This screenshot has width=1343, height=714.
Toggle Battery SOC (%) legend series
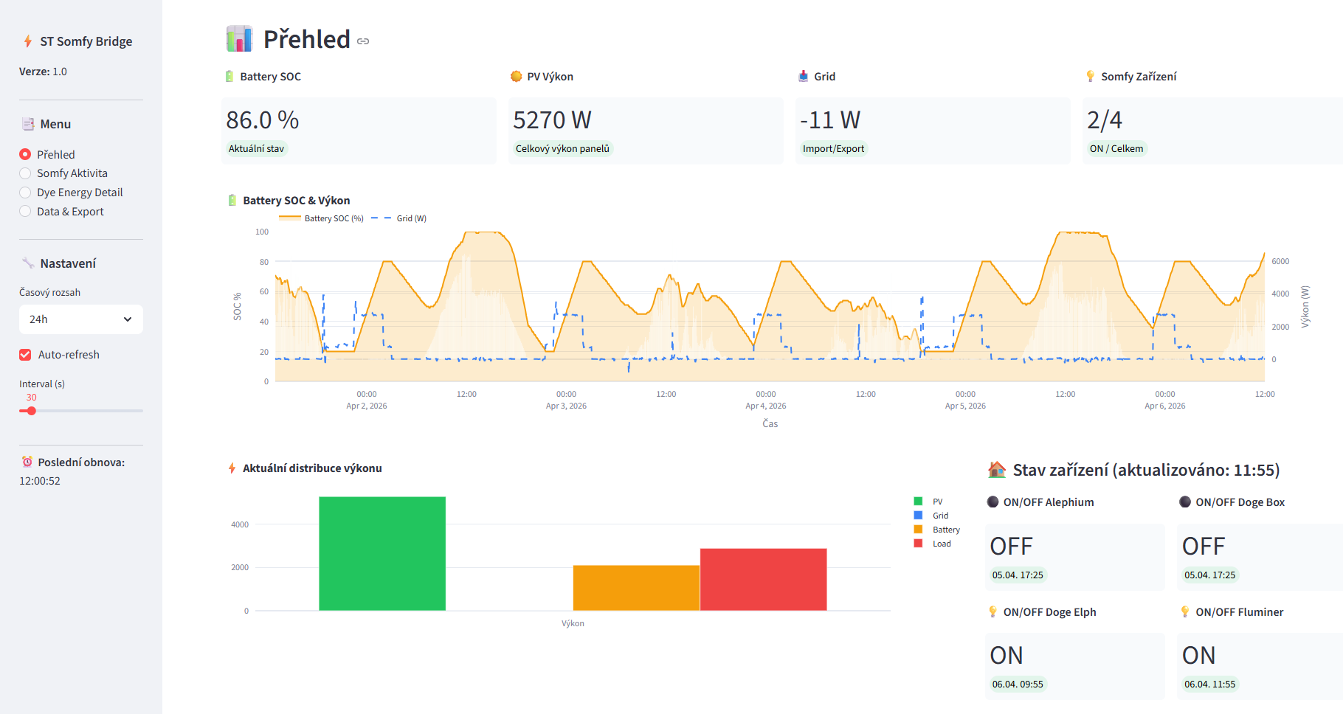pos(322,218)
